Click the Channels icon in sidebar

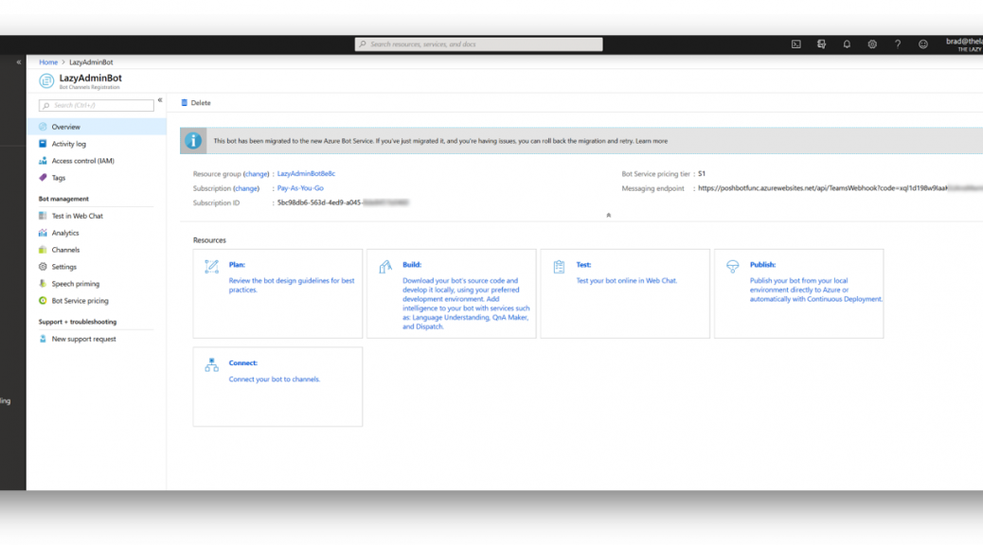pyautogui.click(x=43, y=250)
